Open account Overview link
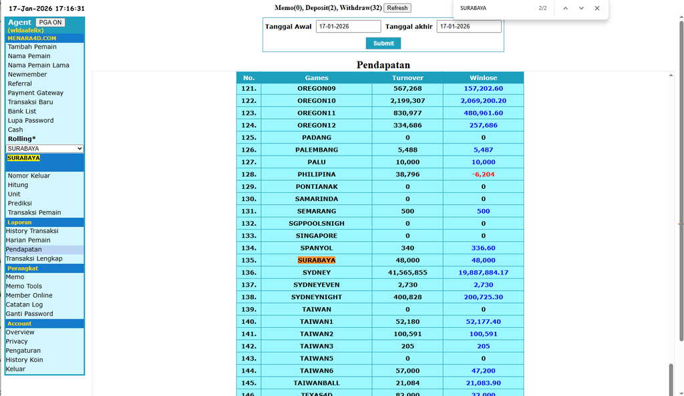Viewport: 684px width, 396px height. point(19,333)
